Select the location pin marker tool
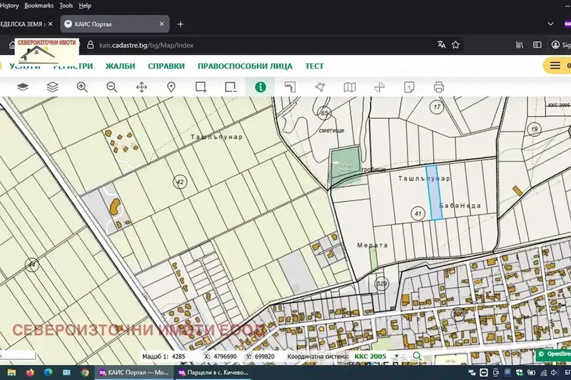This screenshot has height=380, width=571. [x=171, y=87]
